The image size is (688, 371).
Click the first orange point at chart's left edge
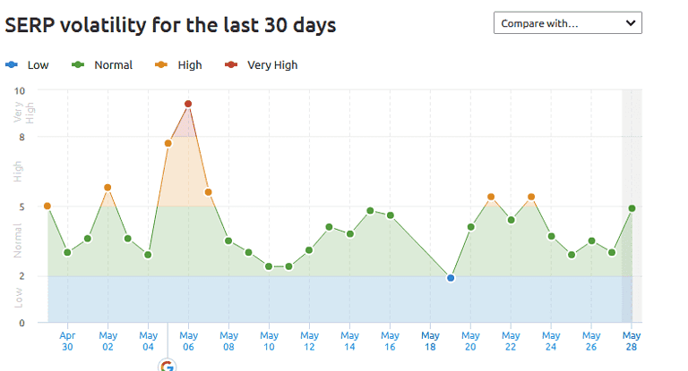tap(47, 206)
